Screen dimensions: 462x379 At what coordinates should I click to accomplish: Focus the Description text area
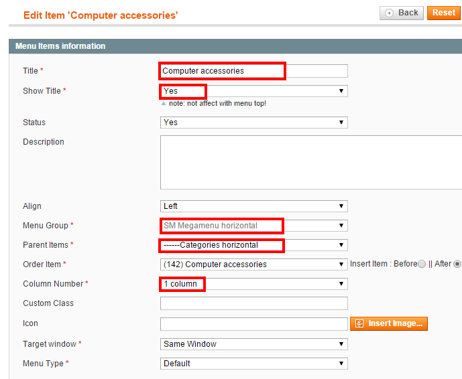click(x=311, y=163)
